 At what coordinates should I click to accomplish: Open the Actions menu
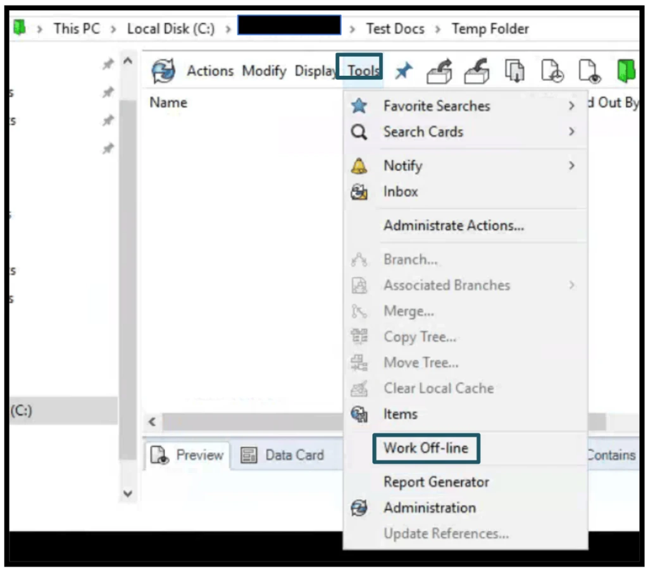[210, 71]
